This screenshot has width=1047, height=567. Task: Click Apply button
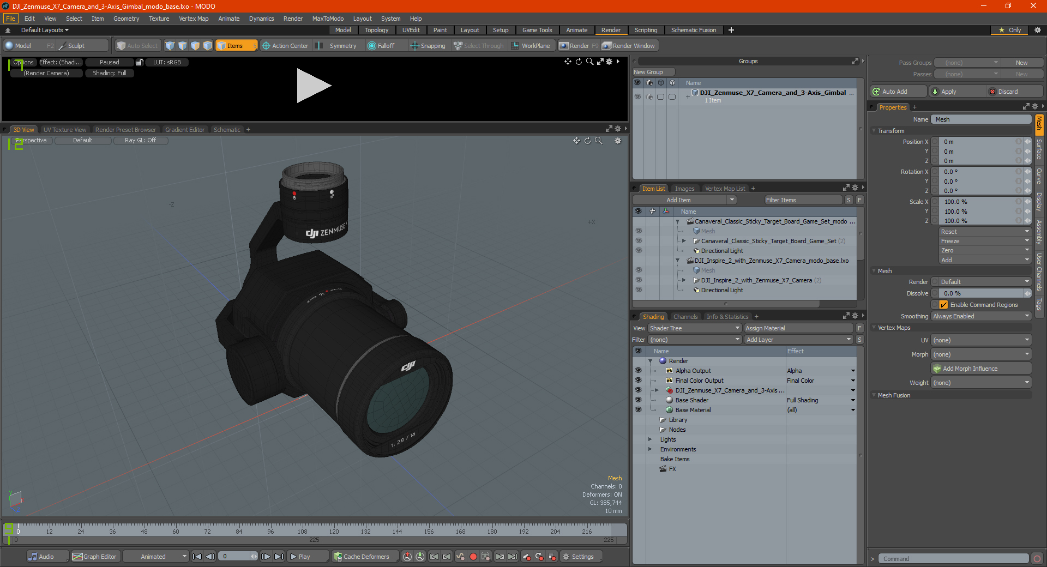tap(958, 92)
